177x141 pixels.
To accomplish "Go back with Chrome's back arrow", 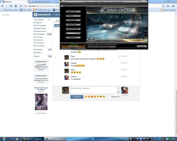I will 2,6.
